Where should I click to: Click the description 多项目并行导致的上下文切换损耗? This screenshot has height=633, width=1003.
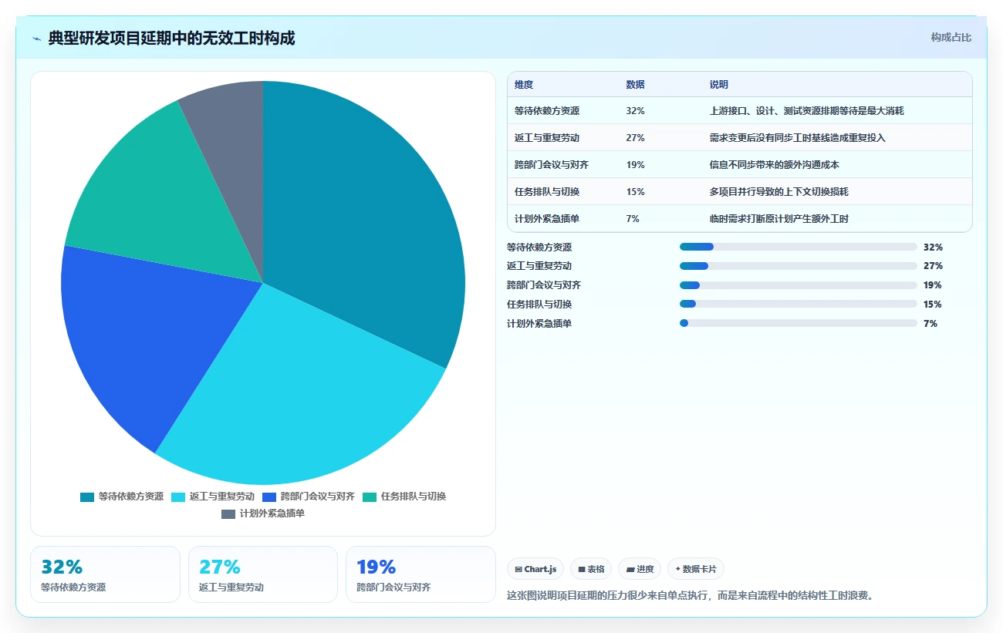click(779, 192)
